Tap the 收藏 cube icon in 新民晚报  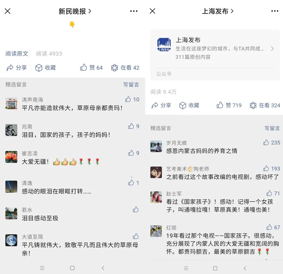point(39,68)
